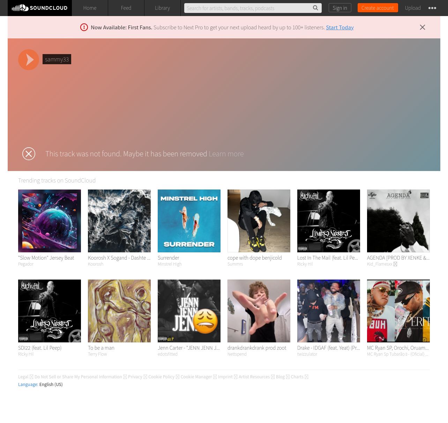448x423 pixels.
Task: Open artist edotsfitted
Action: [x=167, y=354]
